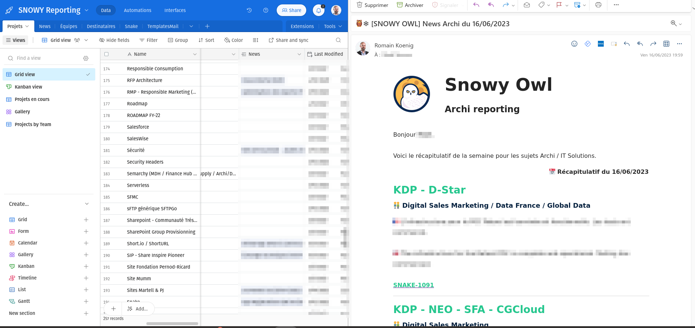Open the SNAKE-1091 link
The width and height of the screenshot is (695, 328).
[x=414, y=285]
